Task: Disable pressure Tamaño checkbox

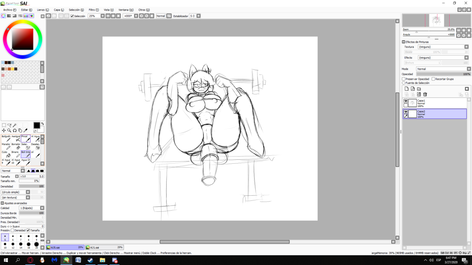Action: click(x=28, y=231)
